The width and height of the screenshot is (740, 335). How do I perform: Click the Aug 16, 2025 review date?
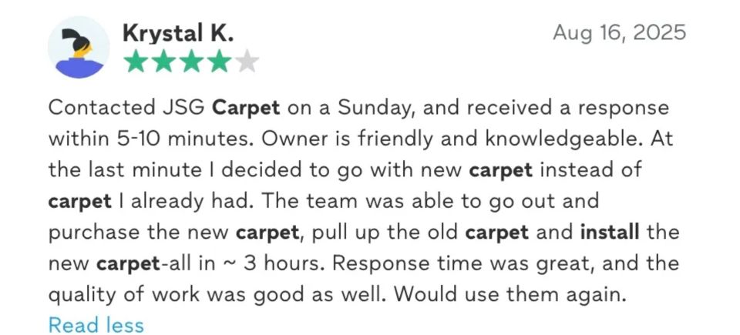pos(619,33)
